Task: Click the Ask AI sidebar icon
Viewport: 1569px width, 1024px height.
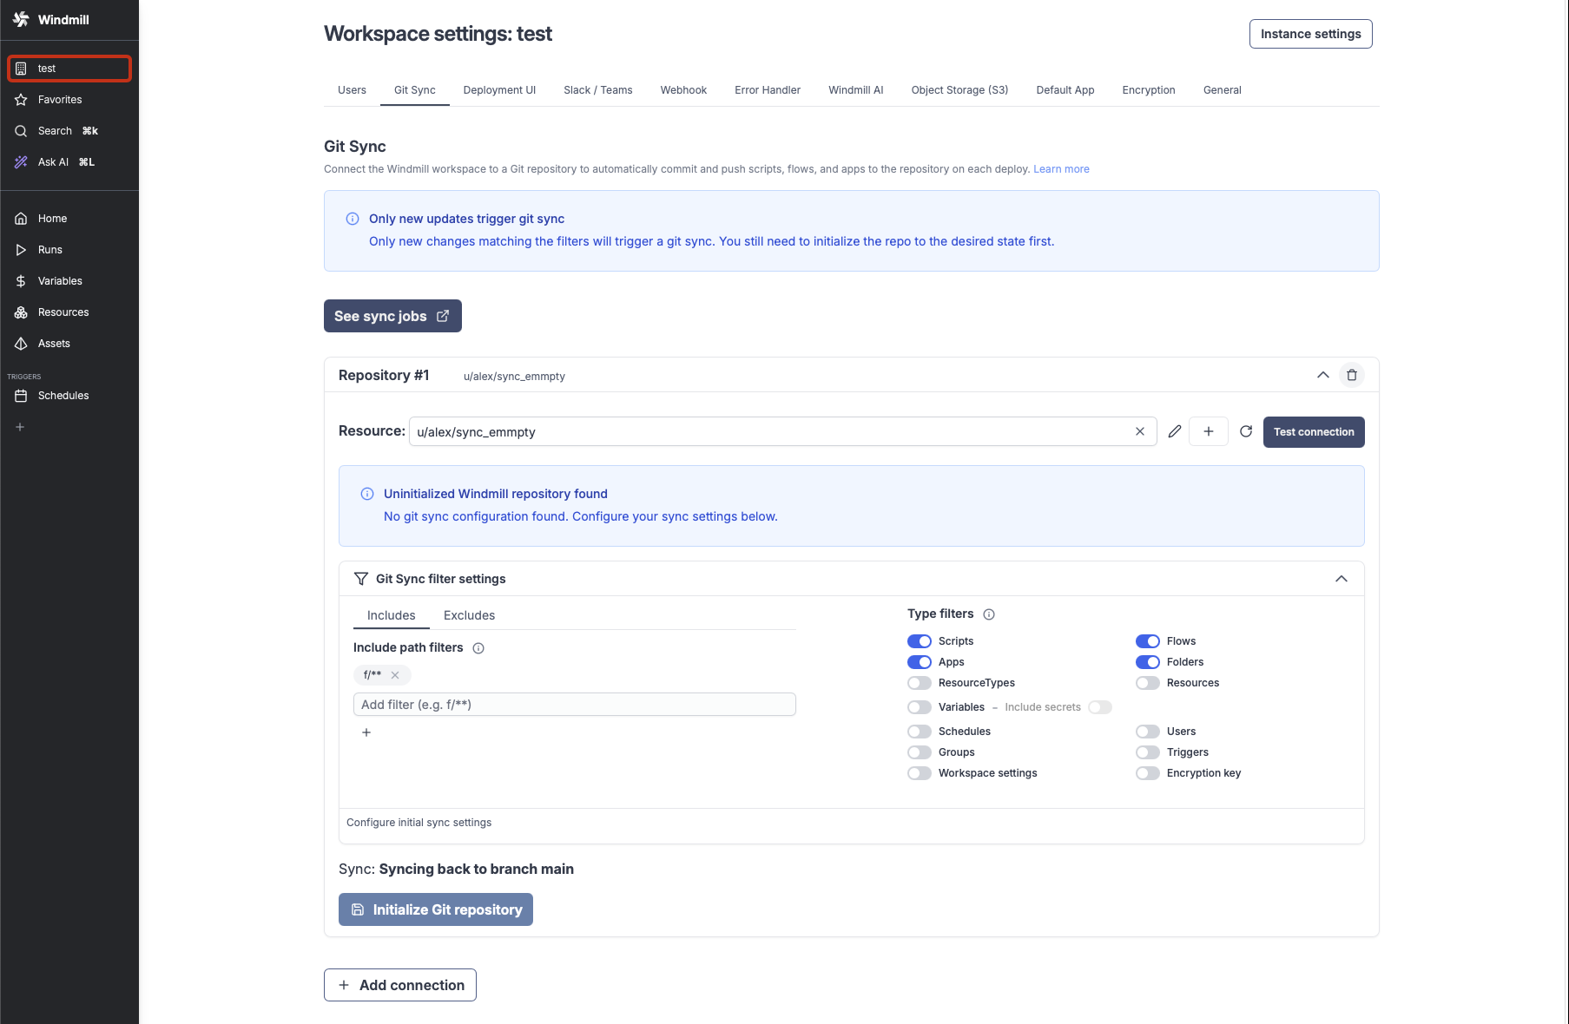Action: click(x=20, y=161)
